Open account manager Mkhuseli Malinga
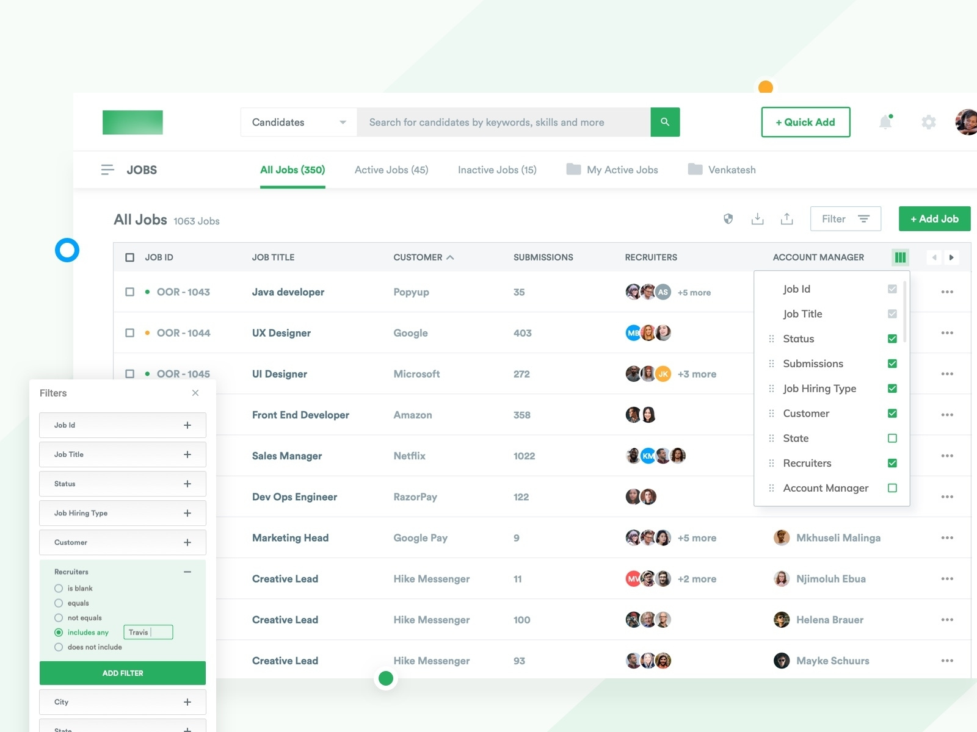Viewport: 977px width, 732px height. 827,538
